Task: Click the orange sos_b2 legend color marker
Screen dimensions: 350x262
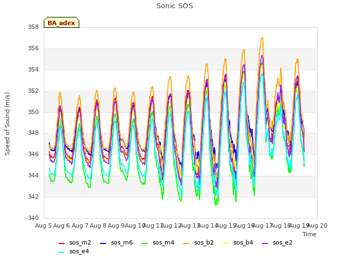Action: tap(186, 243)
